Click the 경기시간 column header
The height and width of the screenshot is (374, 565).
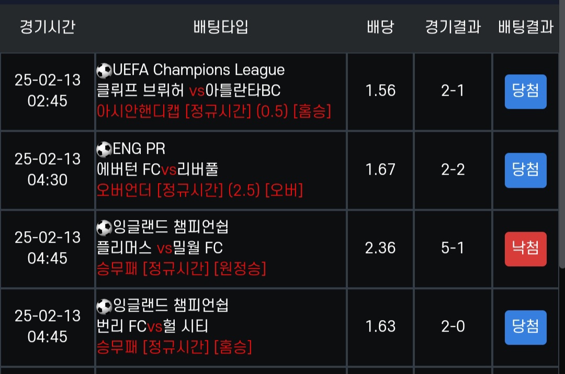[47, 27]
